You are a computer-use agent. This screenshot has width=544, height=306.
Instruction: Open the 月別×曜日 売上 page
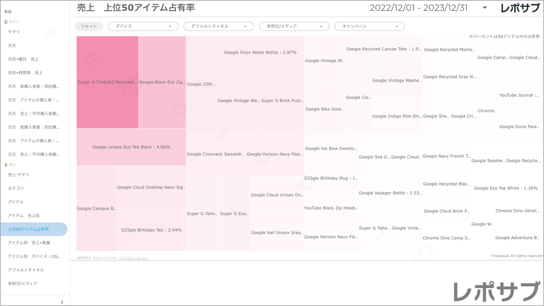coord(23,59)
